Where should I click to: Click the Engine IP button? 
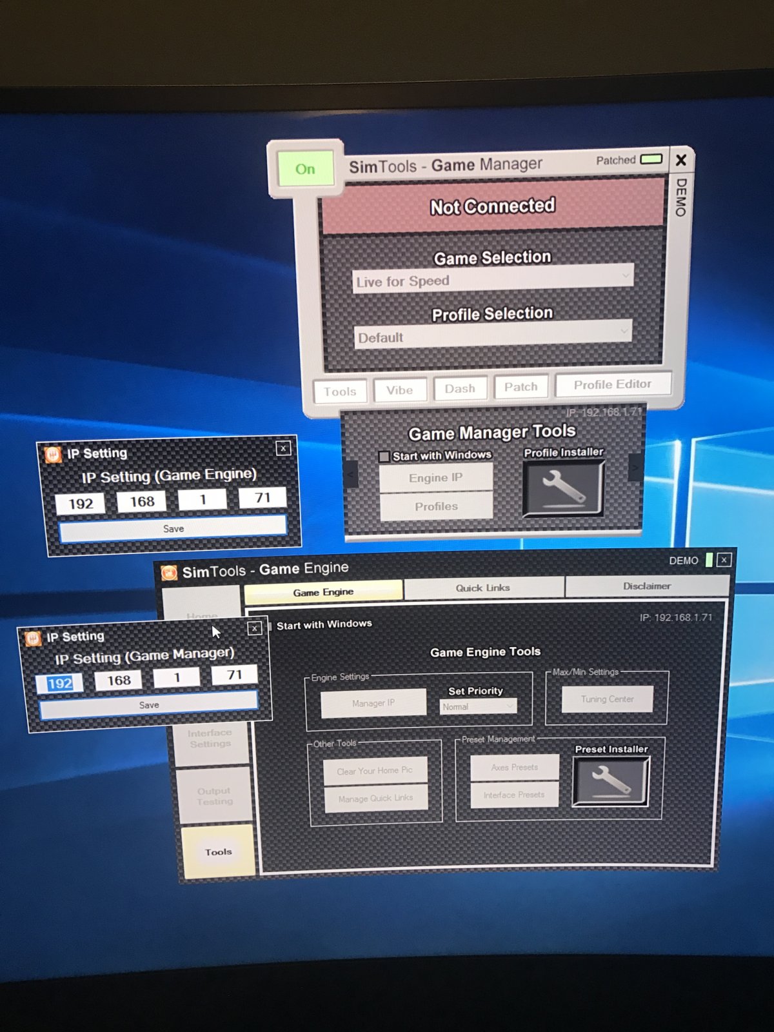436,478
